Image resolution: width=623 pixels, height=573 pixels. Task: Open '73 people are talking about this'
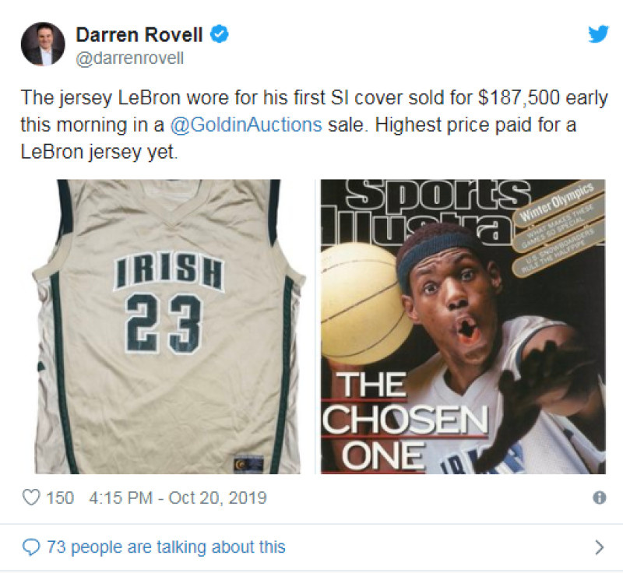point(166,547)
